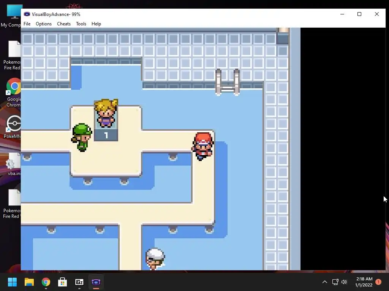
Task: Select the vba.ini desktop file
Action: coord(13,164)
